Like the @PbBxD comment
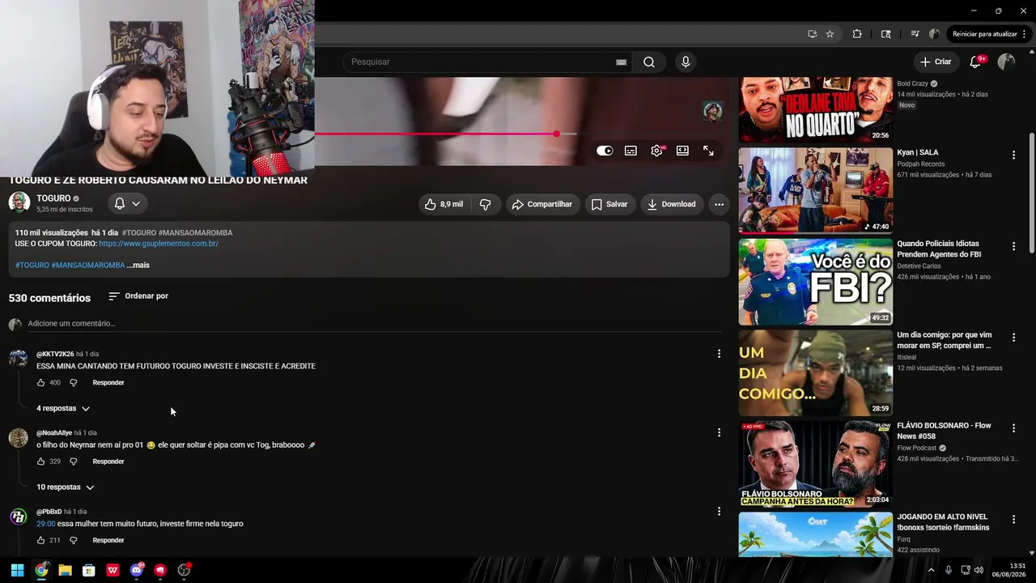 point(40,540)
